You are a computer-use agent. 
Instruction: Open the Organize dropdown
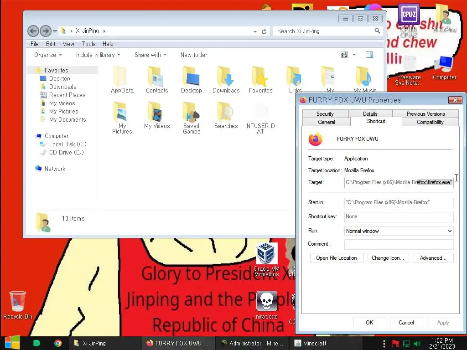[48, 55]
